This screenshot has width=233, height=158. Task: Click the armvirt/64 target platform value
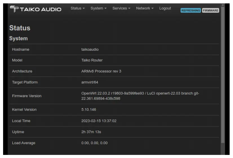coord(90,82)
